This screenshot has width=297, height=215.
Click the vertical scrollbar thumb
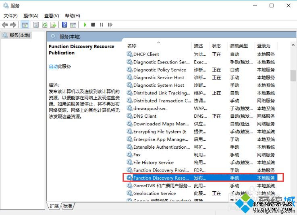point(293,76)
